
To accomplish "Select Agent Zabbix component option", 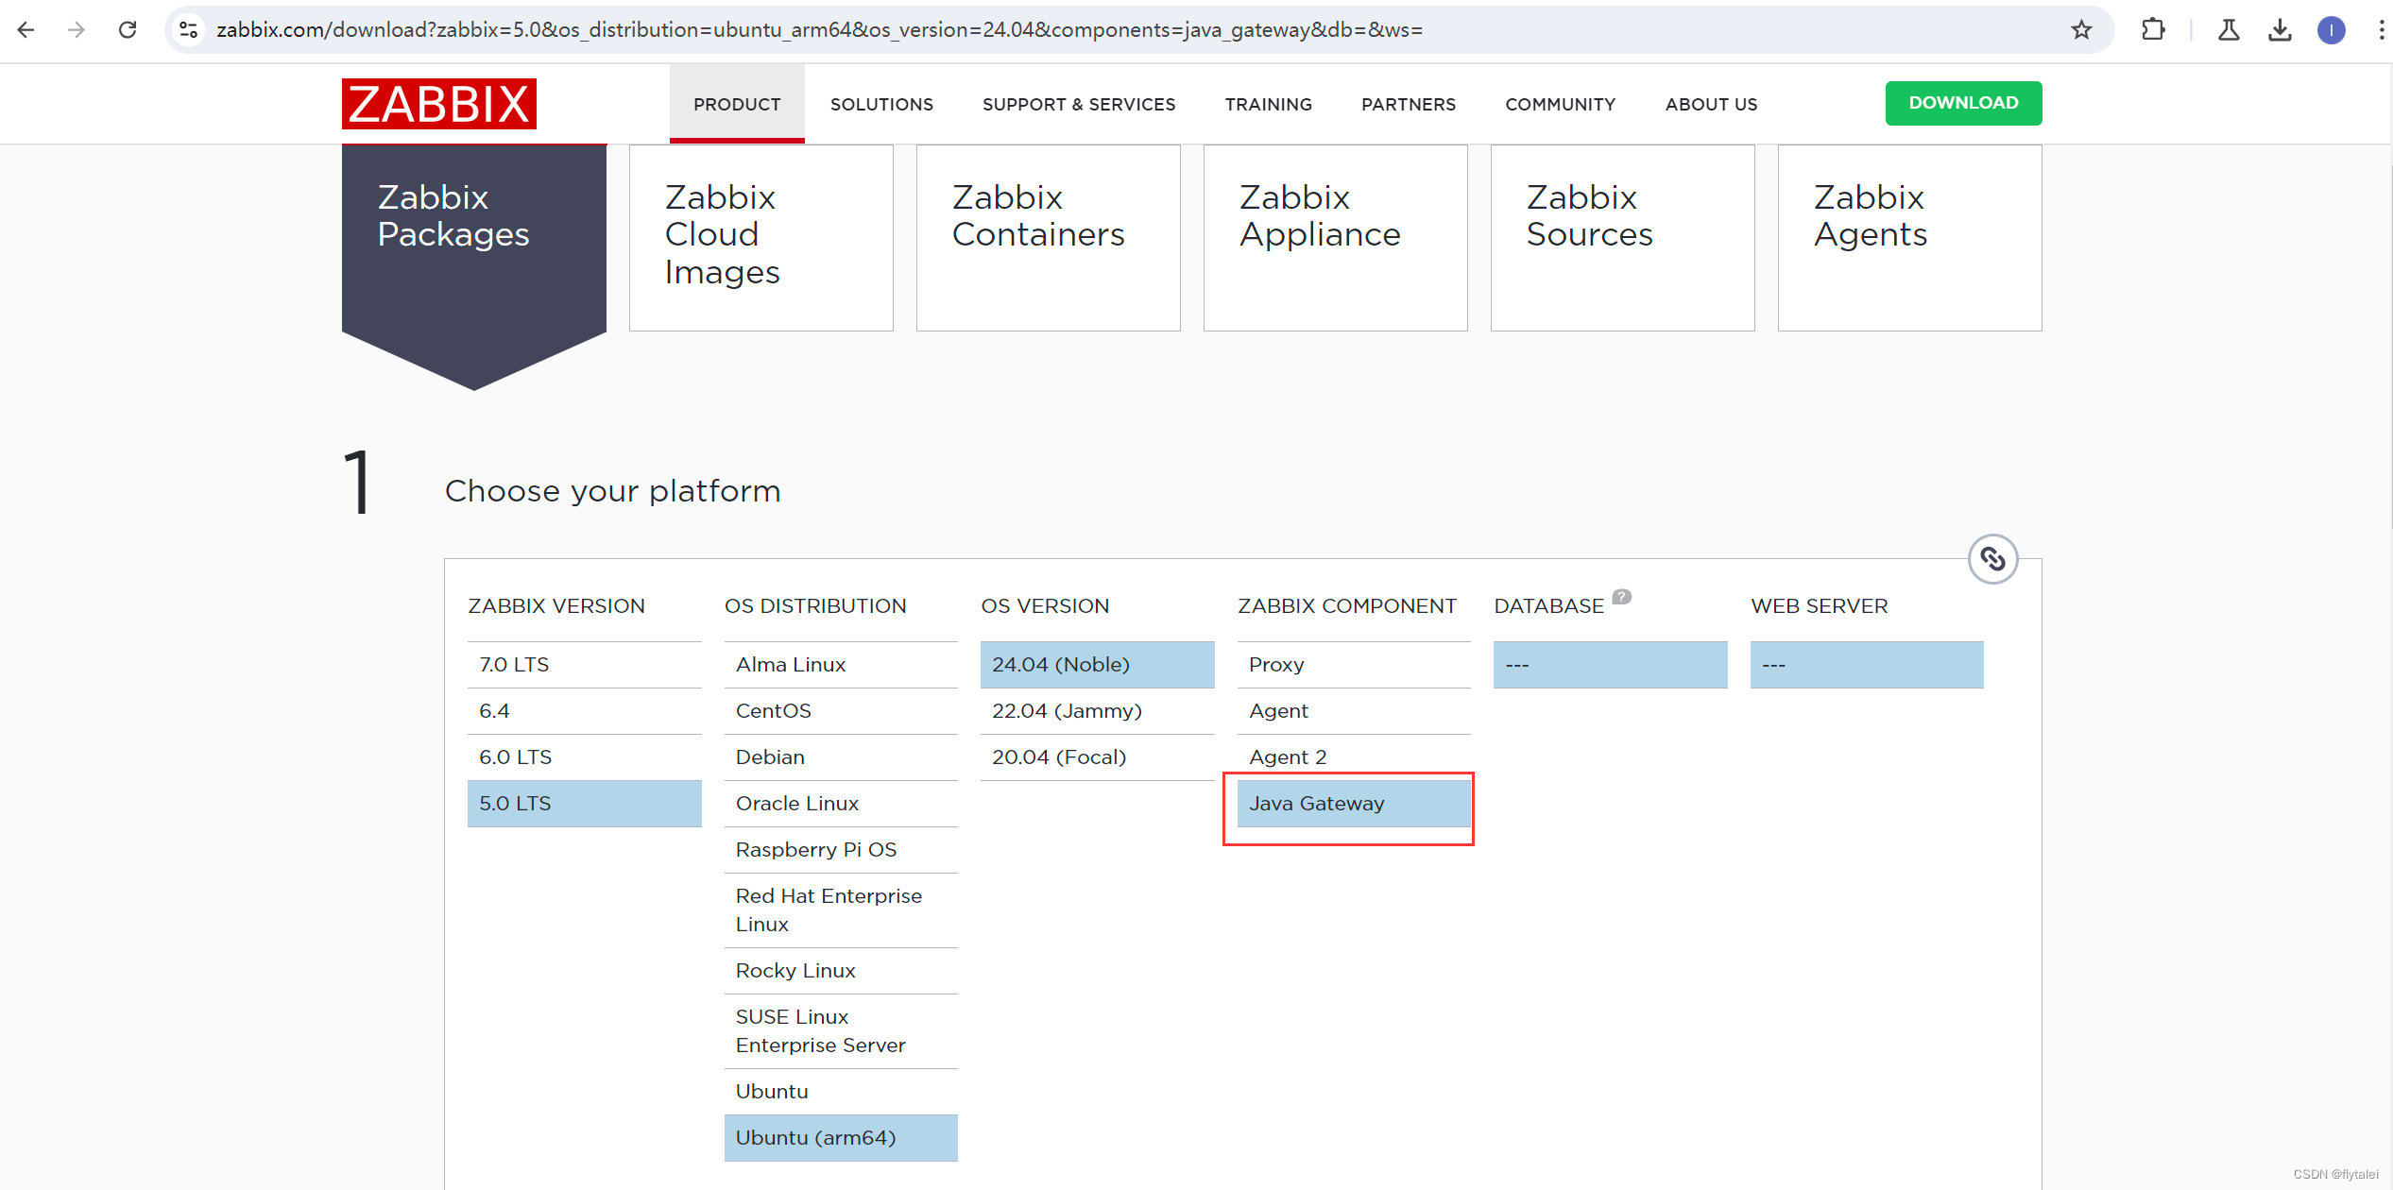I will (x=1277, y=711).
